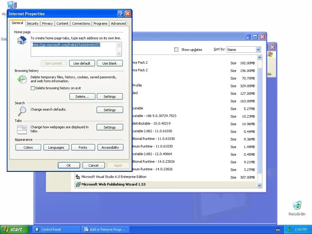
Task: Click Microsoft Visual Studio 6.0 program icon
Action: point(78,177)
